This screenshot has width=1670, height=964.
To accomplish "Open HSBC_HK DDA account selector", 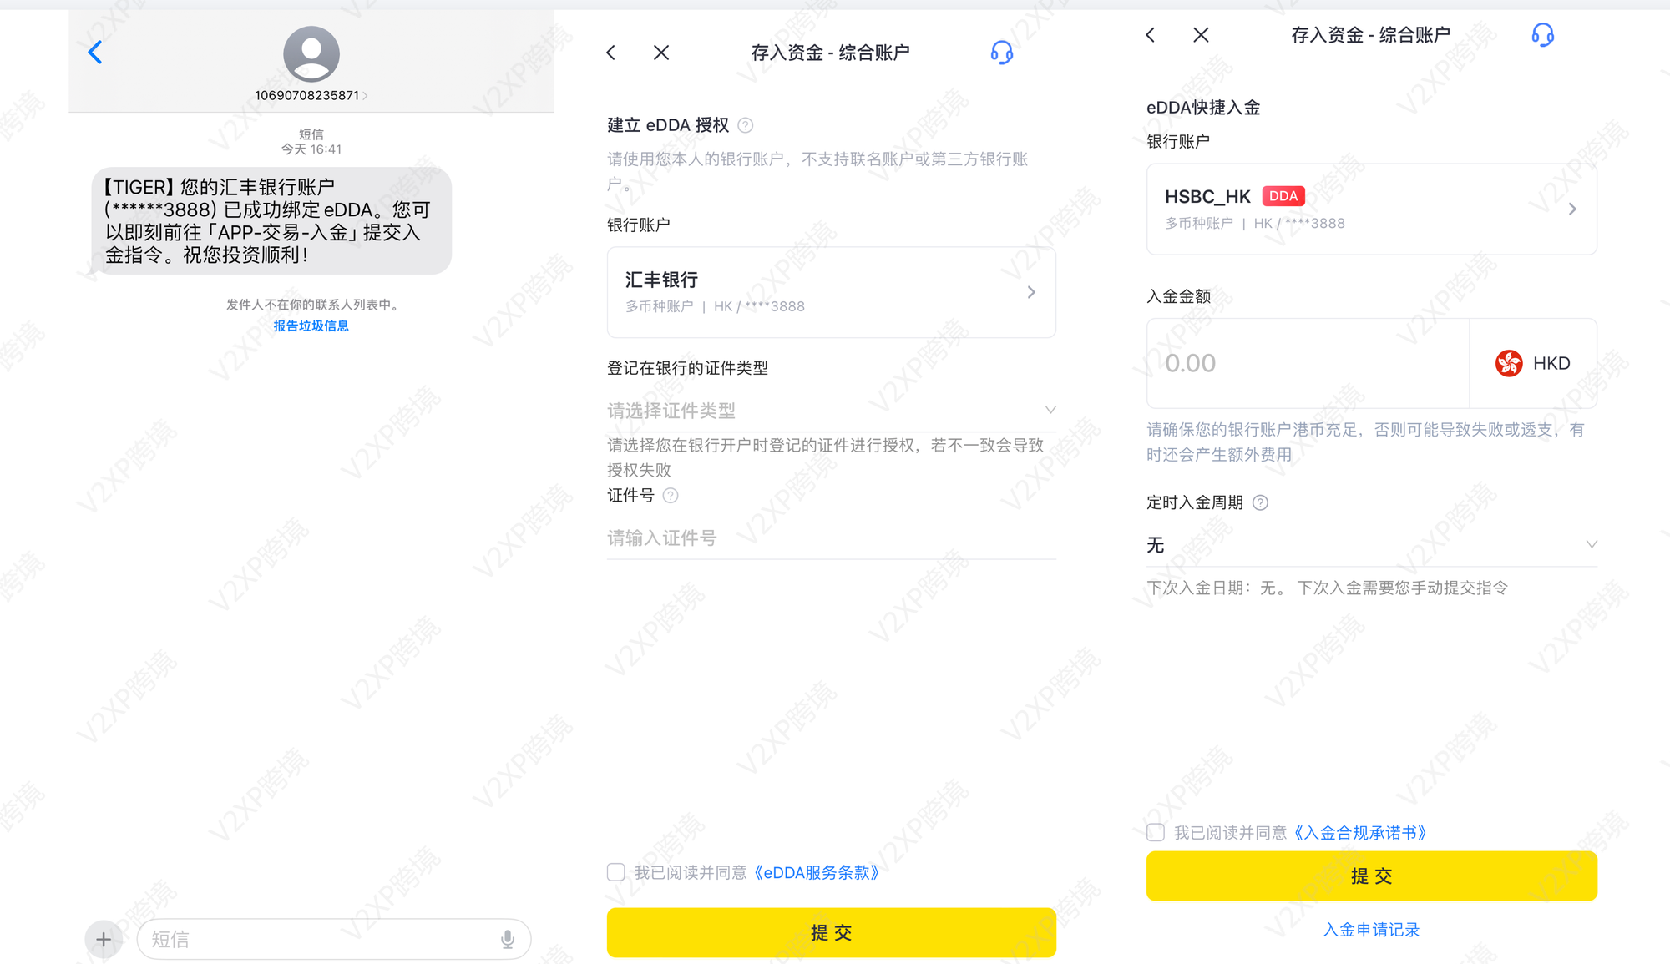I will (x=1371, y=209).
